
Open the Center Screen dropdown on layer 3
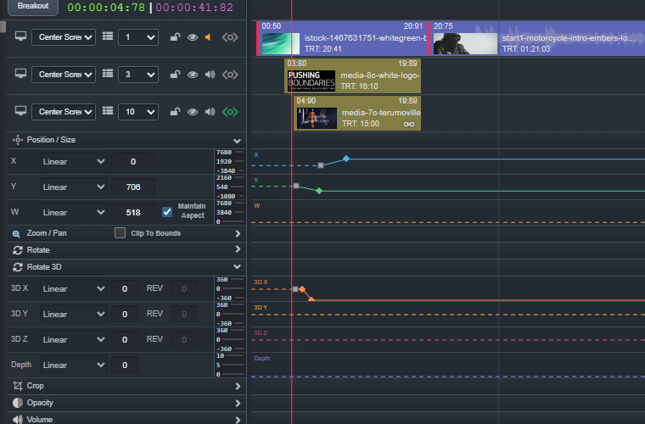coord(64,75)
